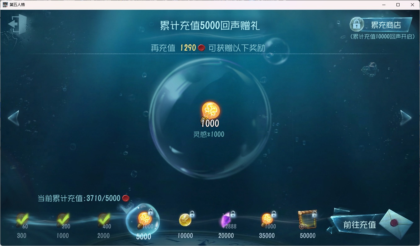Image resolution: width=420 pixels, height=246 pixels.
Task: Click 前往充值 recharge button
Action: coord(359,225)
